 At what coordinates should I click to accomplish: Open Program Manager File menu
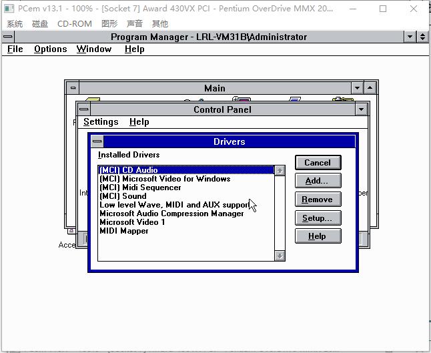tap(15, 49)
